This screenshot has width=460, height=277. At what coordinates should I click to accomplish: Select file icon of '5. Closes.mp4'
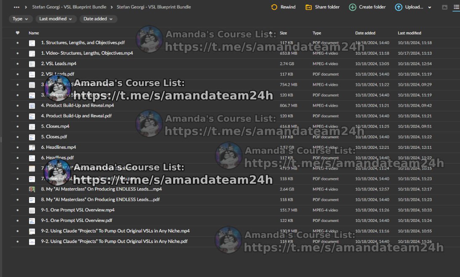(x=32, y=127)
